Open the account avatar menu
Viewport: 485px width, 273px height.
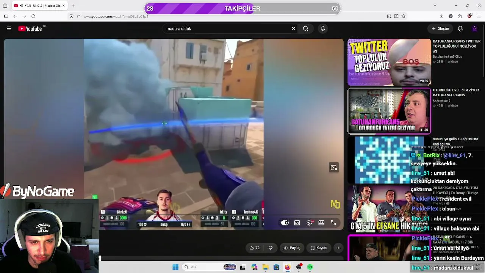point(474,28)
